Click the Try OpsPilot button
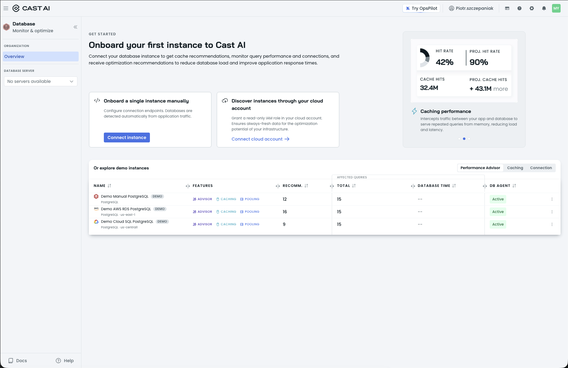Screen dimensions: 568x368 pos(421,8)
